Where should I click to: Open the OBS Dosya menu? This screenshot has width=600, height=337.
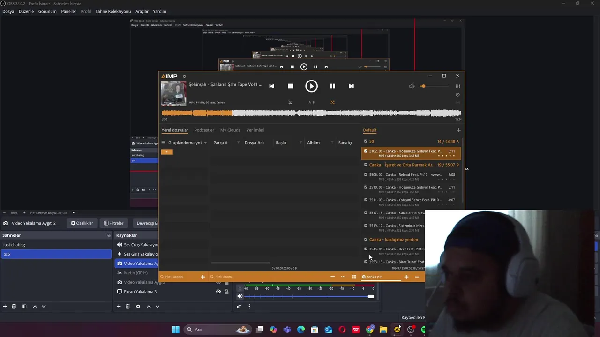[8, 11]
